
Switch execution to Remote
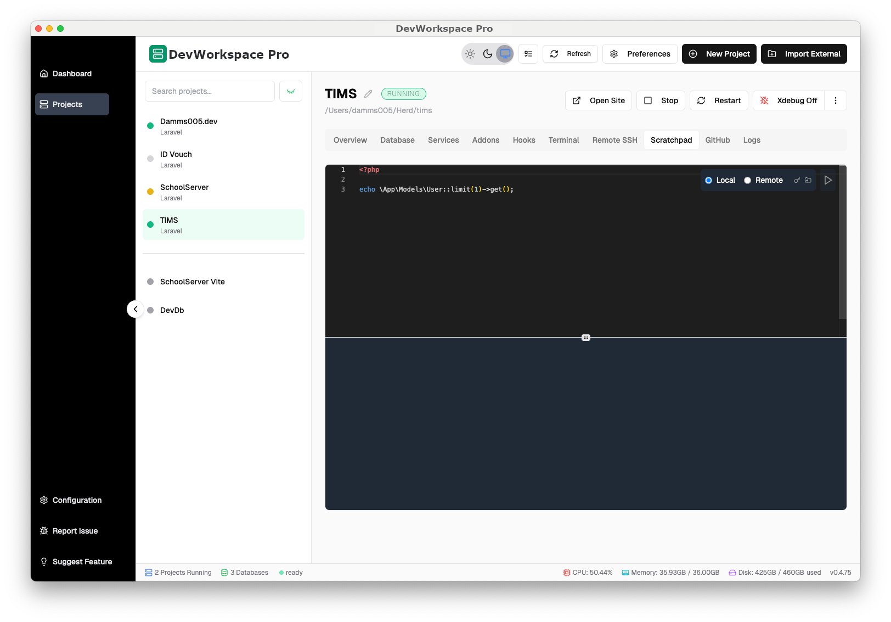point(747,180)
